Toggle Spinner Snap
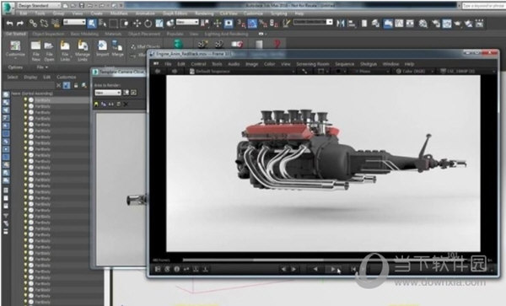Viewport: 506px width, 306px height. (x=274, y=24)
